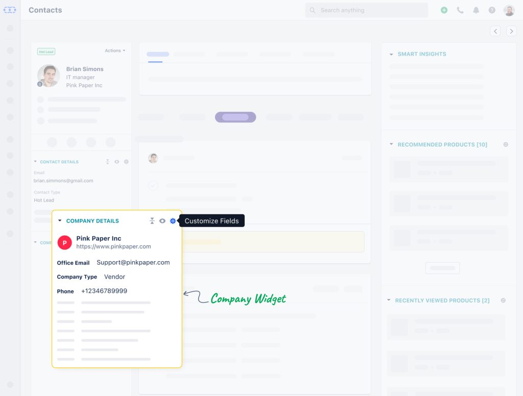Click the Customize Fields tooltip label

click(211, 220)
